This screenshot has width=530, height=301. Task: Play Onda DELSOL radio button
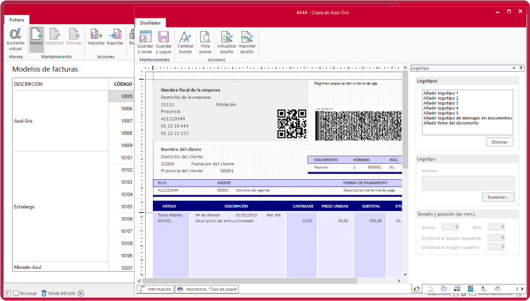(81, 293)
